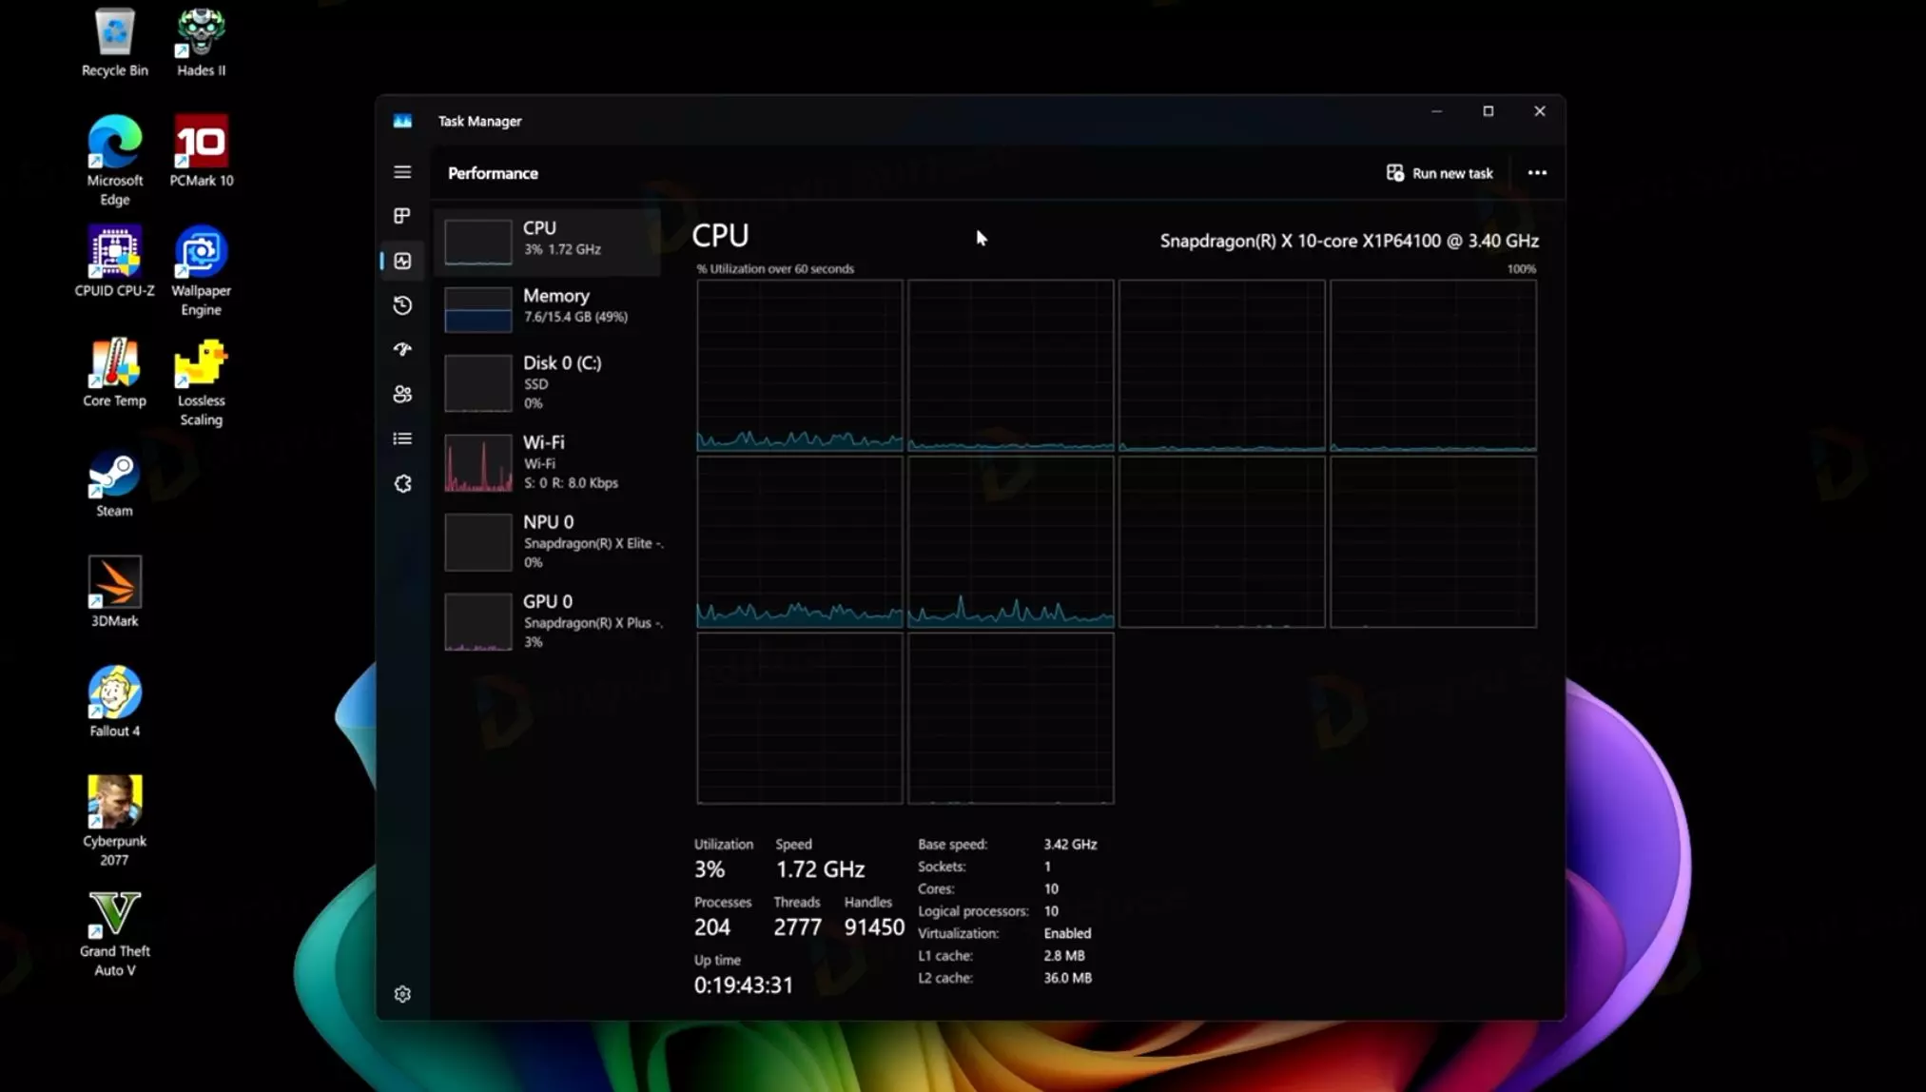Screen dimensions: 1926x1092
Task: Click the first core utilization graph
Action: tap(800, 365)
